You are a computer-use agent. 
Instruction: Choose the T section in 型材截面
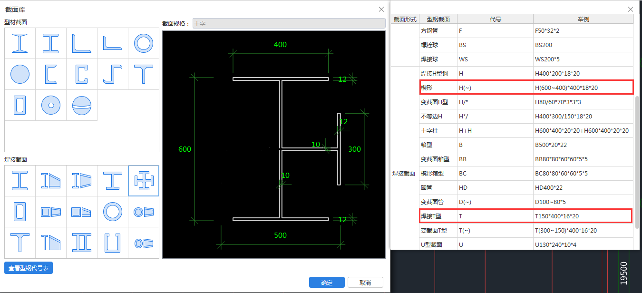point(144,74)
